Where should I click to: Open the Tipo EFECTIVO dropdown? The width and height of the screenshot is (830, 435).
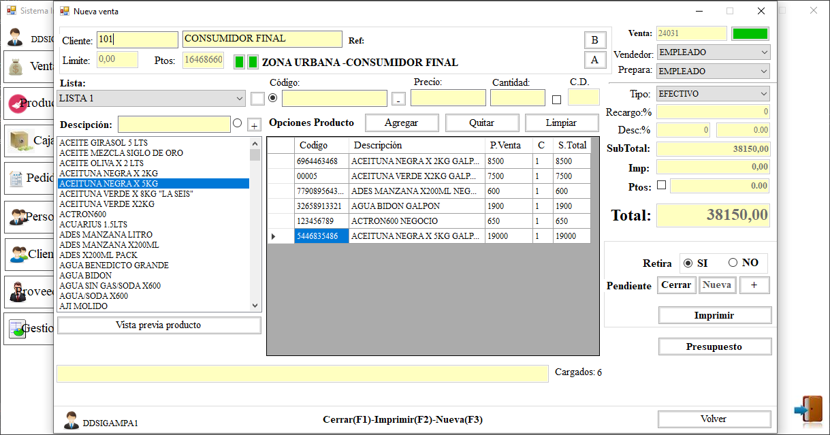713,94
